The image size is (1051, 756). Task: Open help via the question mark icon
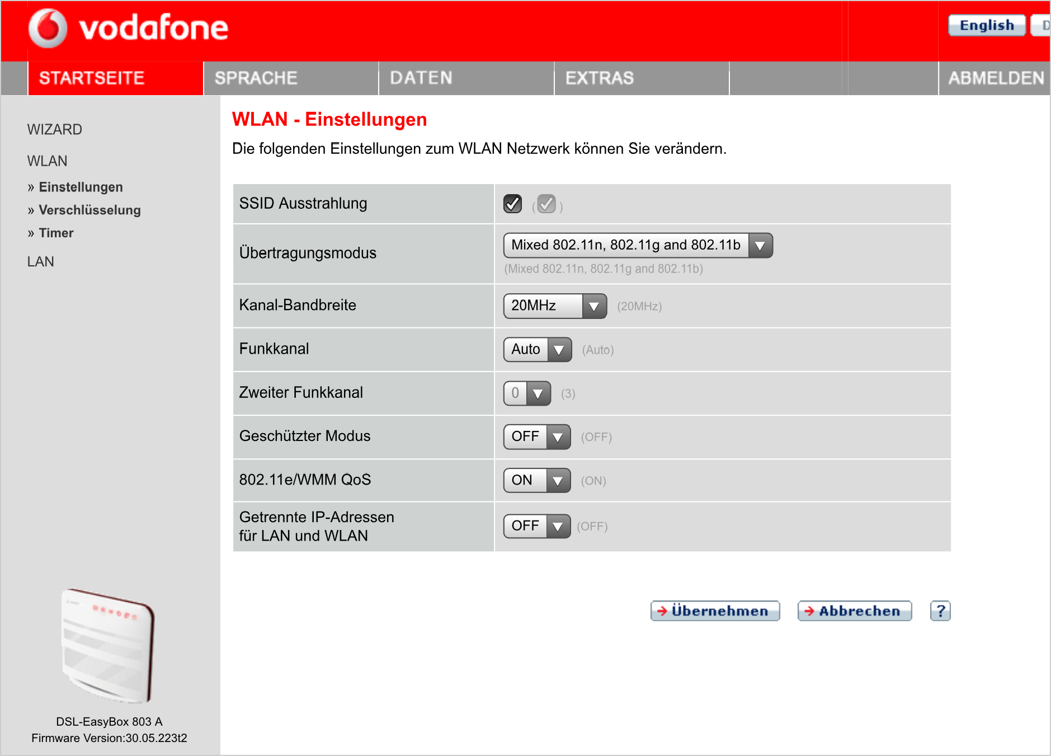[940, 611]
